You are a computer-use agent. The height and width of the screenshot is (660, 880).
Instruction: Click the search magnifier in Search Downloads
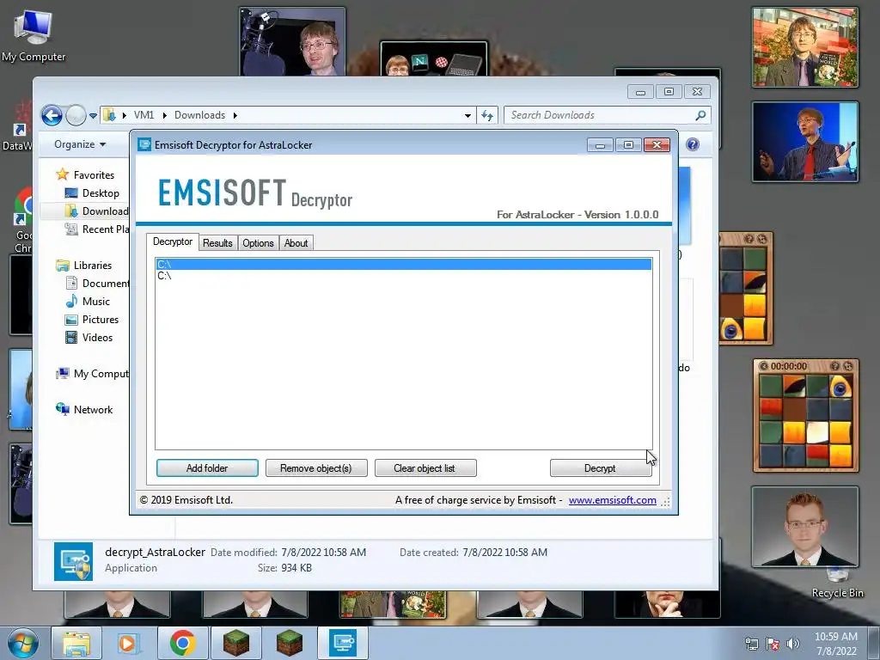pos(700,115)
